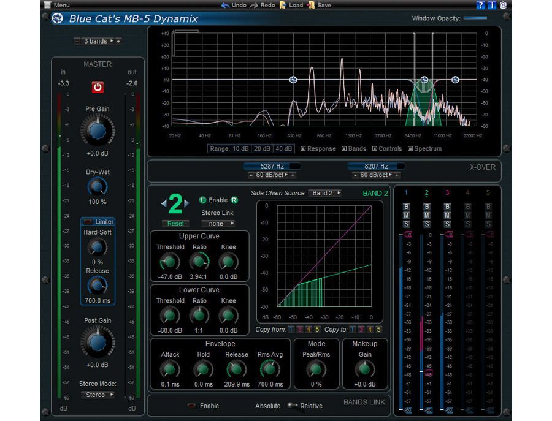Click the Envelope Hold knob
Screen dimensions: 552x421
(203, 370)
